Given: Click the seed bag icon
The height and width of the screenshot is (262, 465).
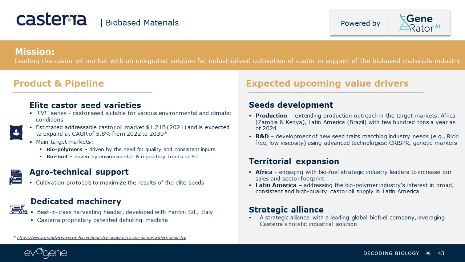Looking at the screenshot, I should click(x=16, y=132).
